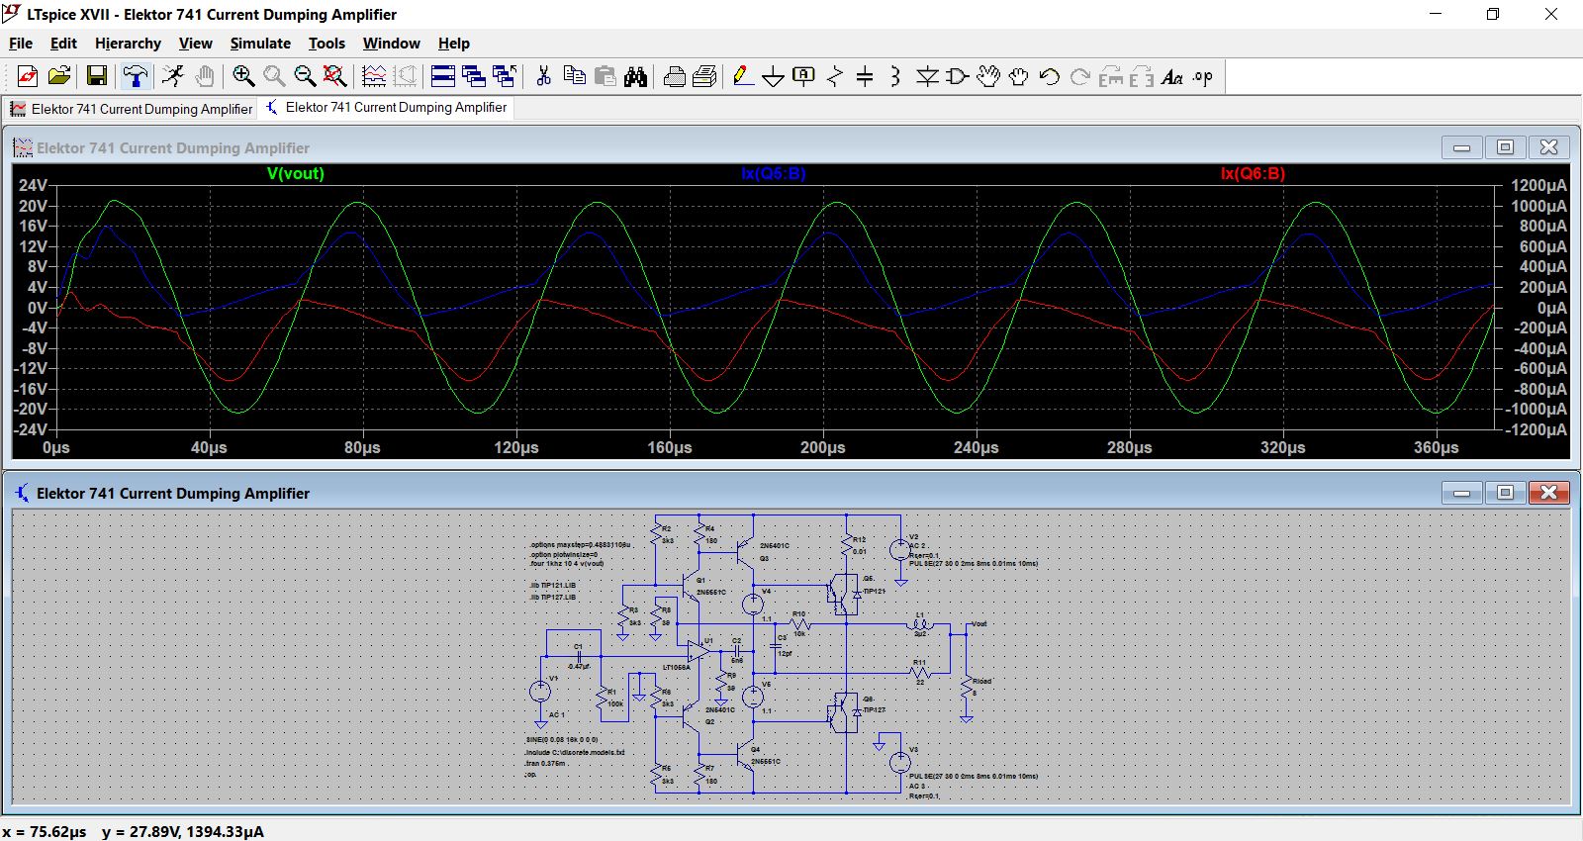Switch to the schematic tab
Image resolution: width=1583 pixels, height=841 pixels.
(386, 107)
